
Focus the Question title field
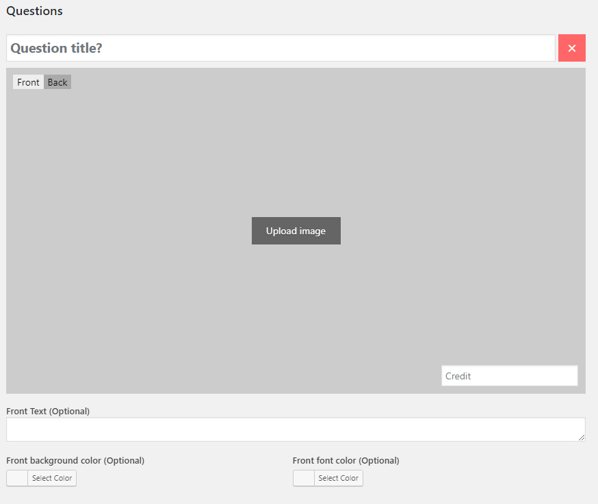[281, 48]
